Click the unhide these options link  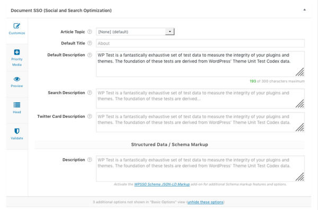(x=205, y=202)
